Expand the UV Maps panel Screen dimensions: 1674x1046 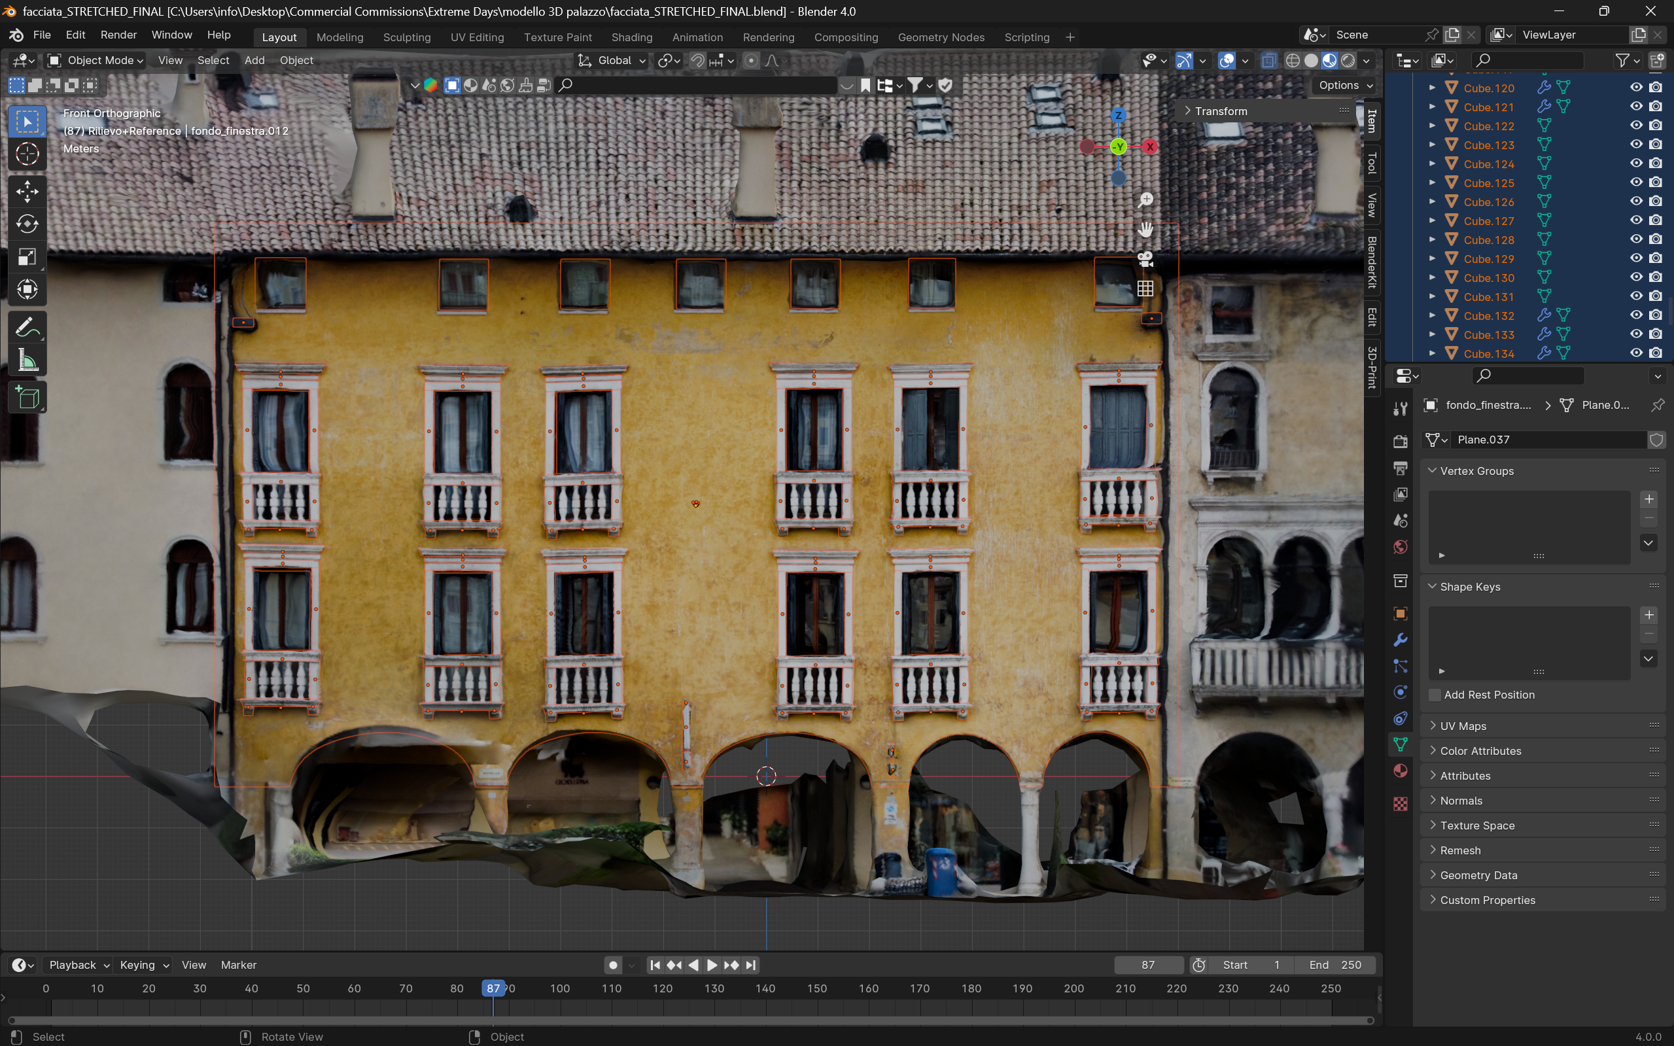pos(1462,725)
